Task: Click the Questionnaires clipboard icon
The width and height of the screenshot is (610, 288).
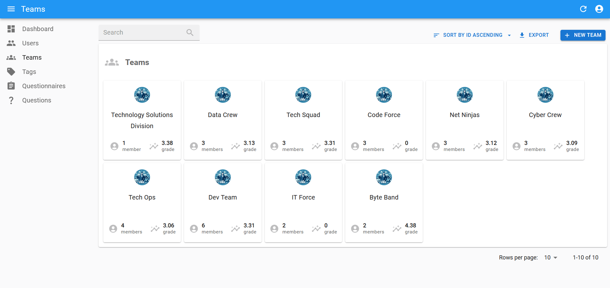Action: pos(11,86)
